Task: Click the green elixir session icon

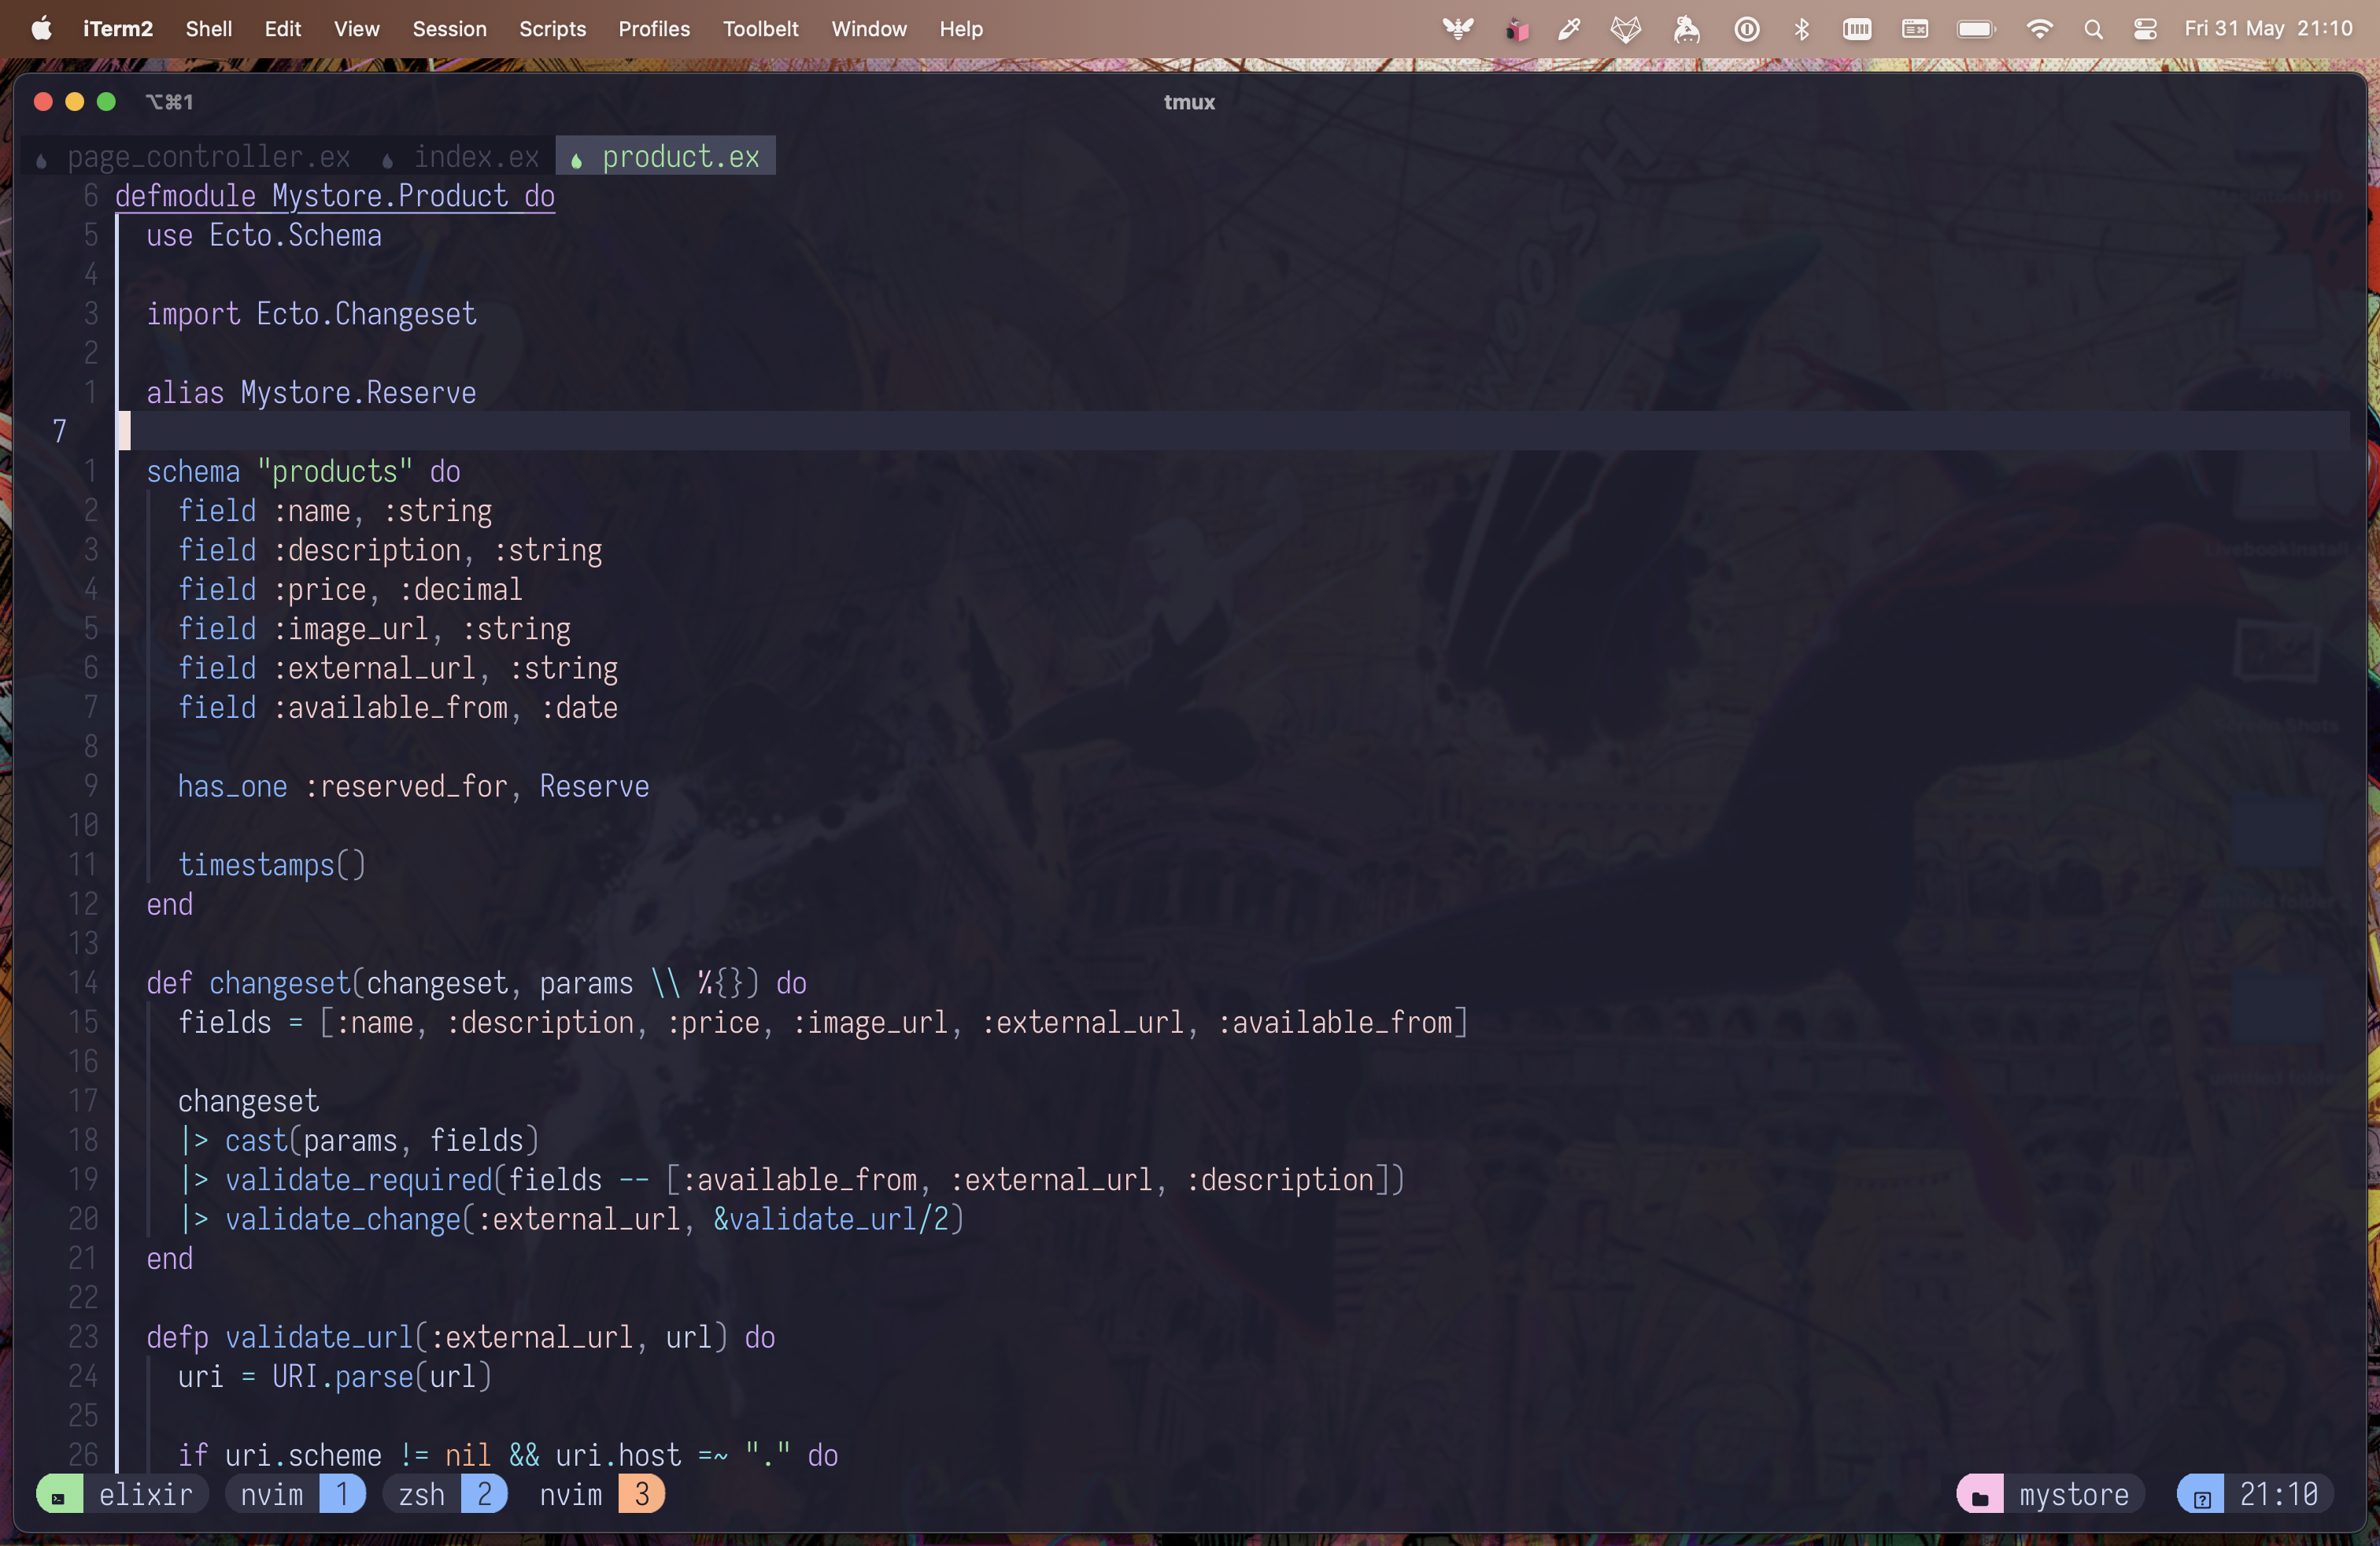Action: click(59, 1495)
